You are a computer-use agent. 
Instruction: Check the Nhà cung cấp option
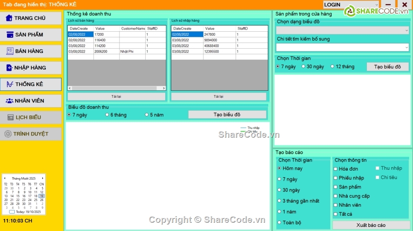point(335,196)
